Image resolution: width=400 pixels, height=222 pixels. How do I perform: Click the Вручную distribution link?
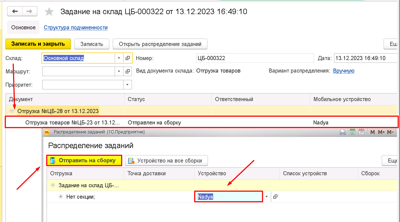tap(344, 71)
